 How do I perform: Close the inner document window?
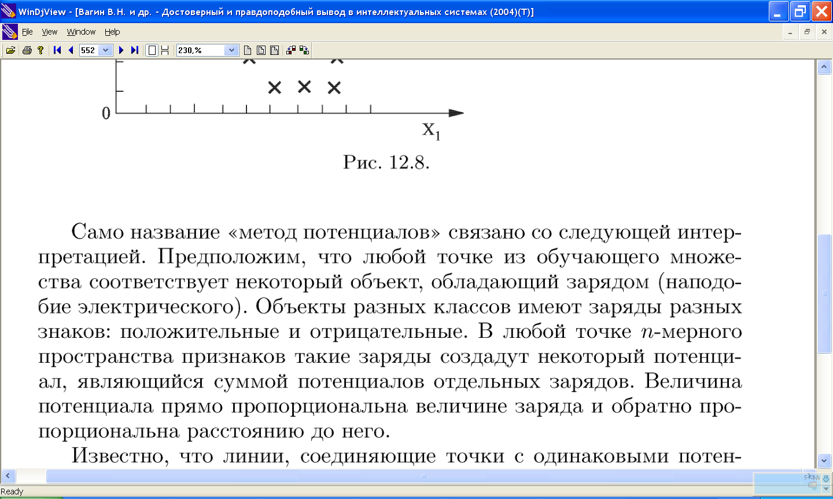824,32
